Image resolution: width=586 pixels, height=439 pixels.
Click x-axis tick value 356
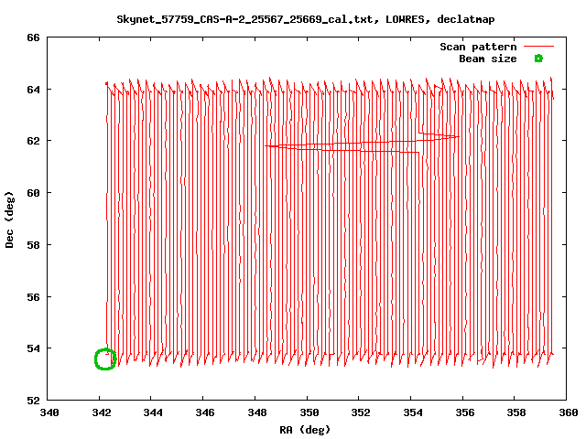click(465, 412)
